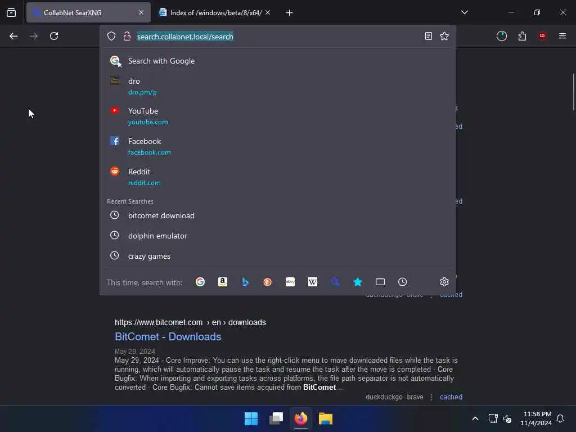Click the Firefox taskbar icon
The width and height of the screenshot is (576, 432).
pyautogui.click(x=301, y=418)
